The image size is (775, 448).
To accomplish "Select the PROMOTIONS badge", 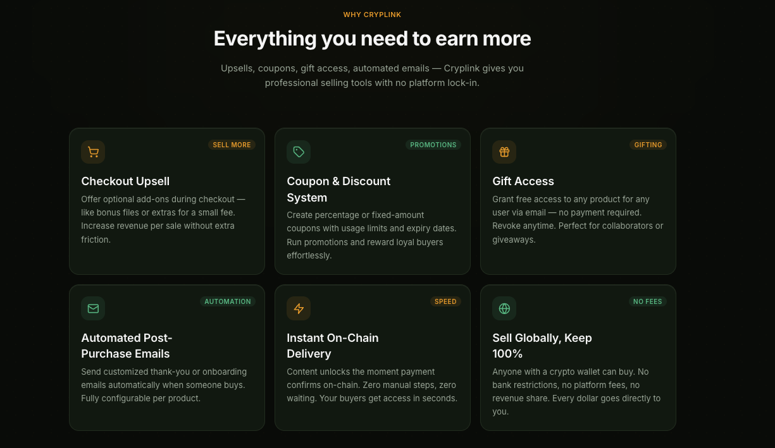I will click(433, 145).
